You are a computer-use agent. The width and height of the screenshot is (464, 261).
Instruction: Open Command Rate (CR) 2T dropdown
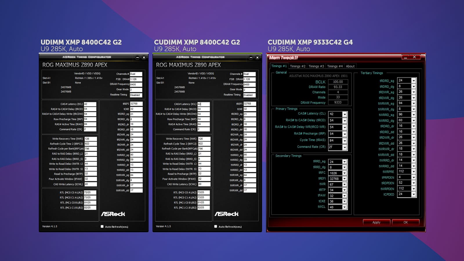(345, 147)
